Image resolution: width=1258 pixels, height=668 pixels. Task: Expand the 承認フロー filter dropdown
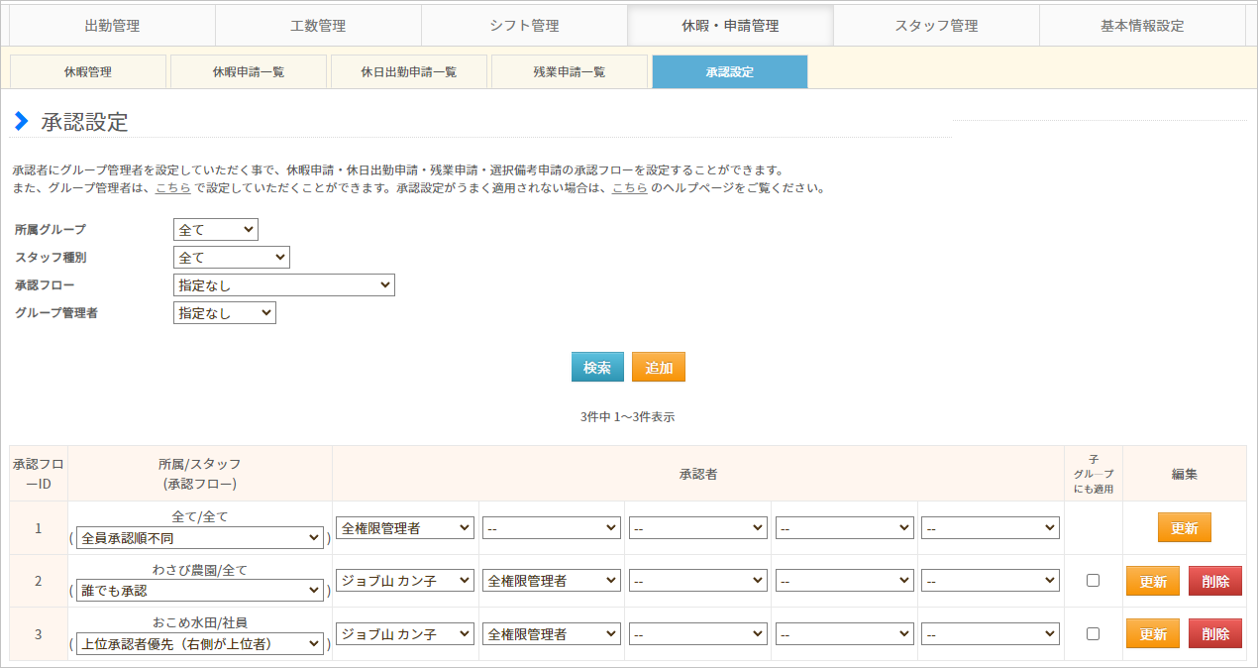pyautogui.click(x=284, y=285)
